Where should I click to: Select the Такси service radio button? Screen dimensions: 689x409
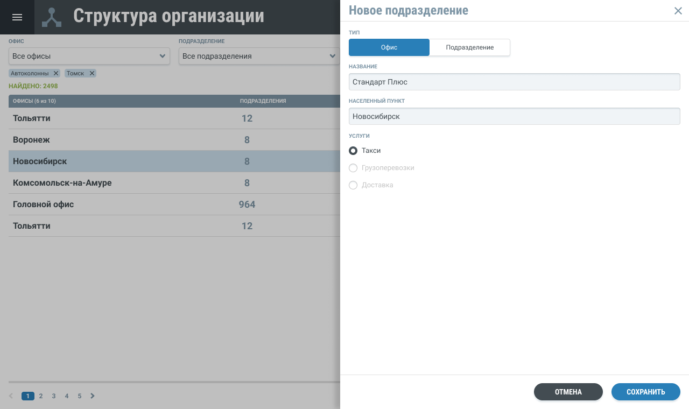click(x=353, y=151)
